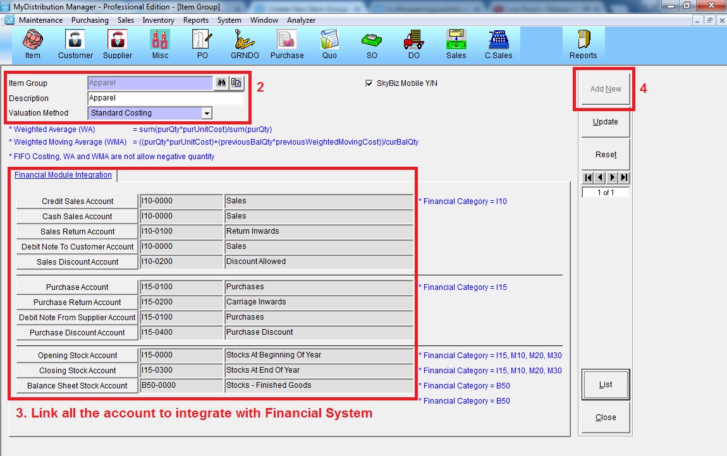Click the Credit Sales Account button

click(77, 201)
